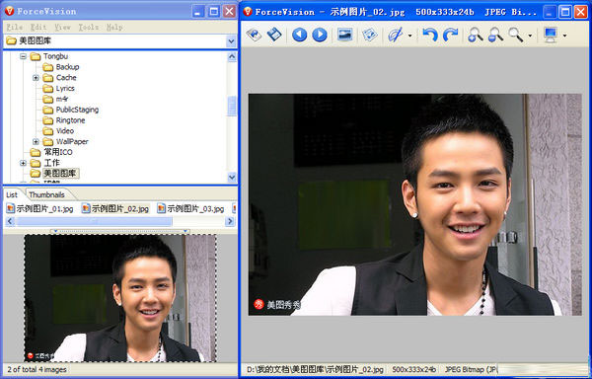592x379 pixels.
Task: Go to previous image with left arrow
Action: point(299,35)
